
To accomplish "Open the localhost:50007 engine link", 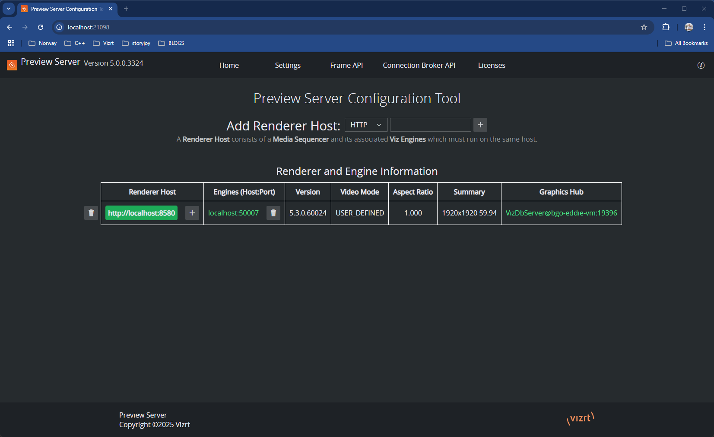I will coord(233,213).
